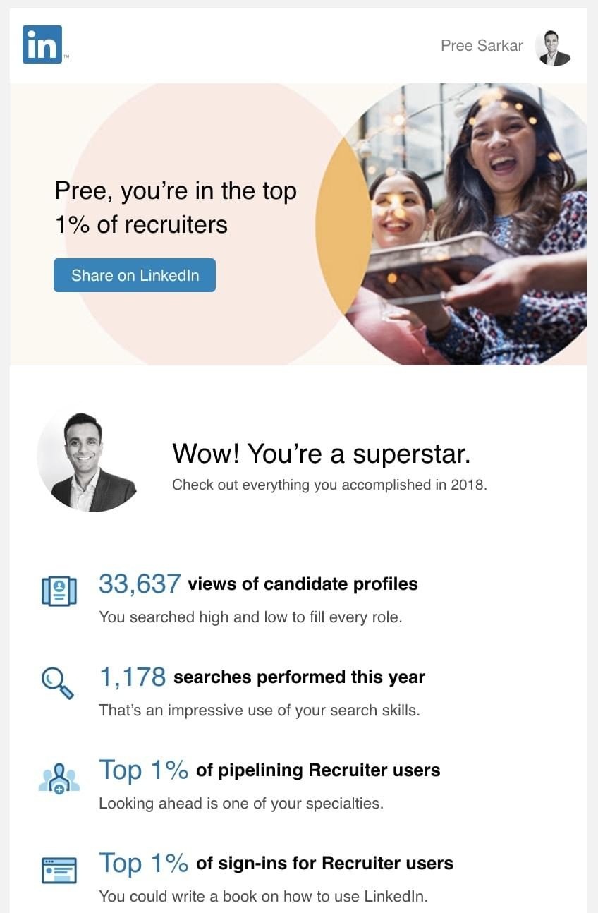
Task: Click "of pipelining Recruiter users" text
Action: tap(318, 770)
